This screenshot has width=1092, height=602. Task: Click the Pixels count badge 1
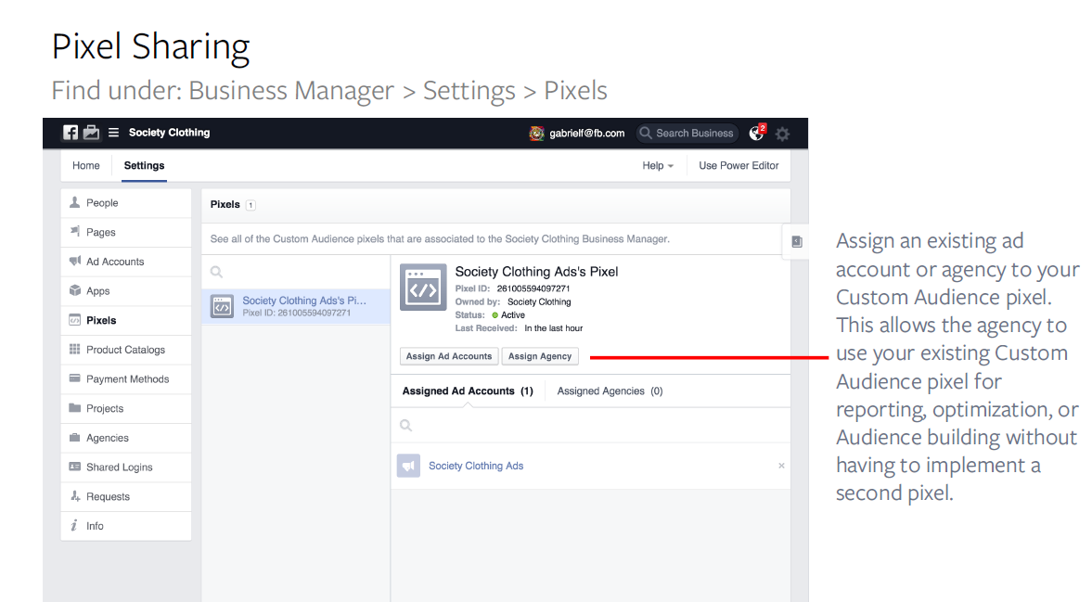point(251,205)
